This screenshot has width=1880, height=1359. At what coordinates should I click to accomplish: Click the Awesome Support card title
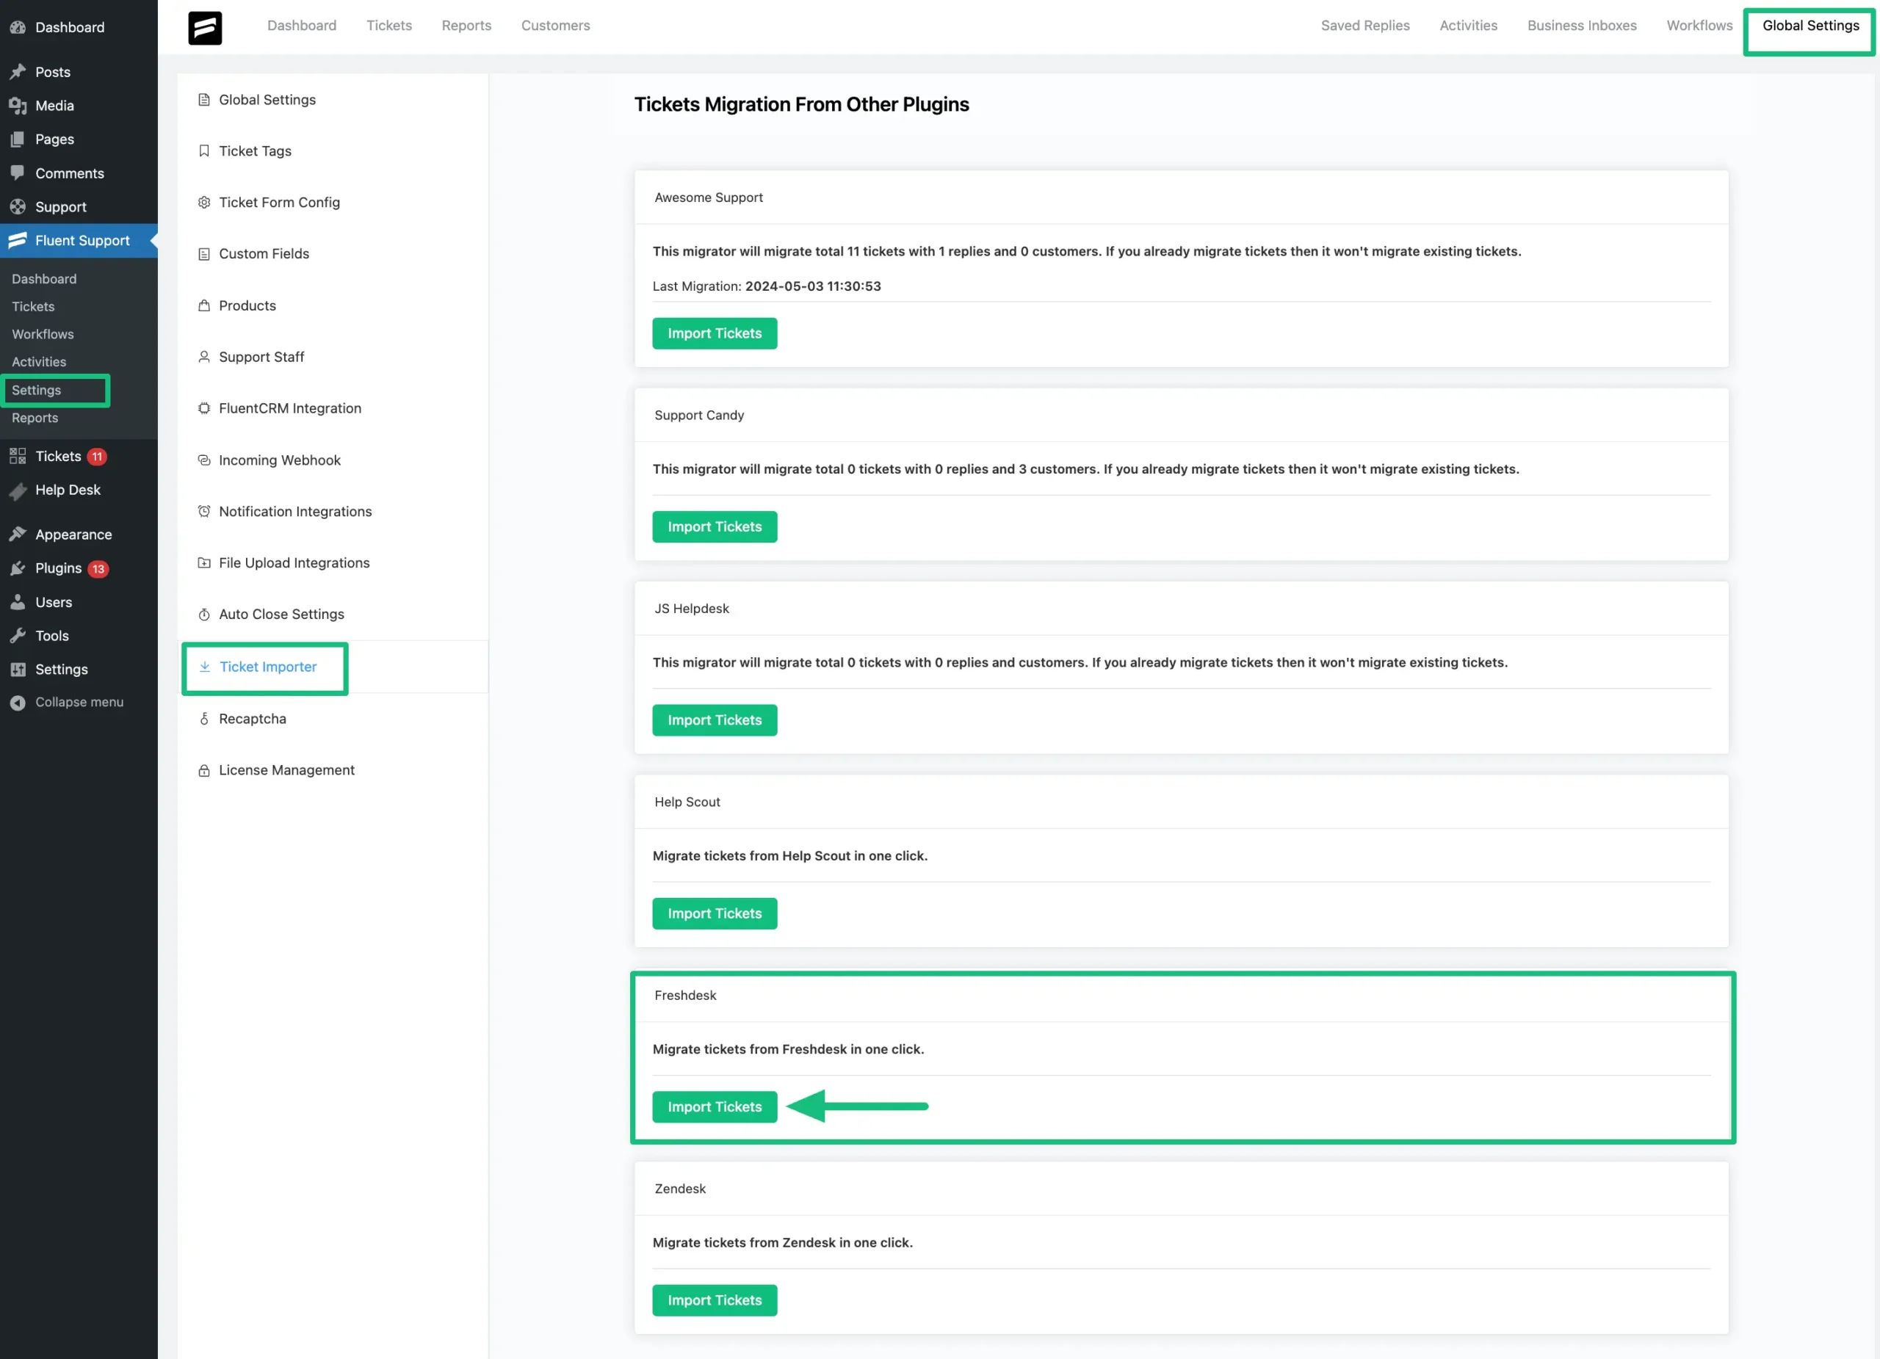[709, 197]
